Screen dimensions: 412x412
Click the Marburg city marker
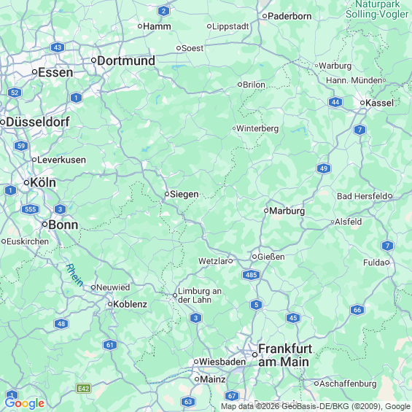(x=266, y=211)
